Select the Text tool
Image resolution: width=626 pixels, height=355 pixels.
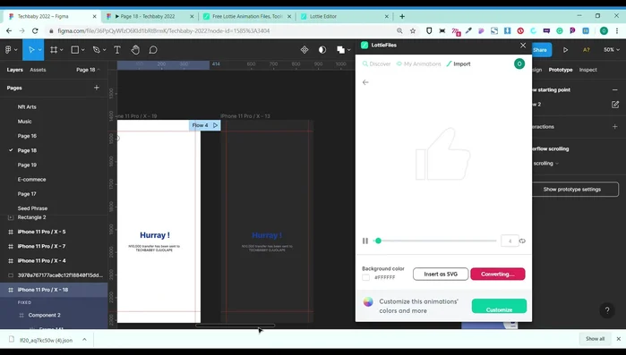click(x=117, y=50)
